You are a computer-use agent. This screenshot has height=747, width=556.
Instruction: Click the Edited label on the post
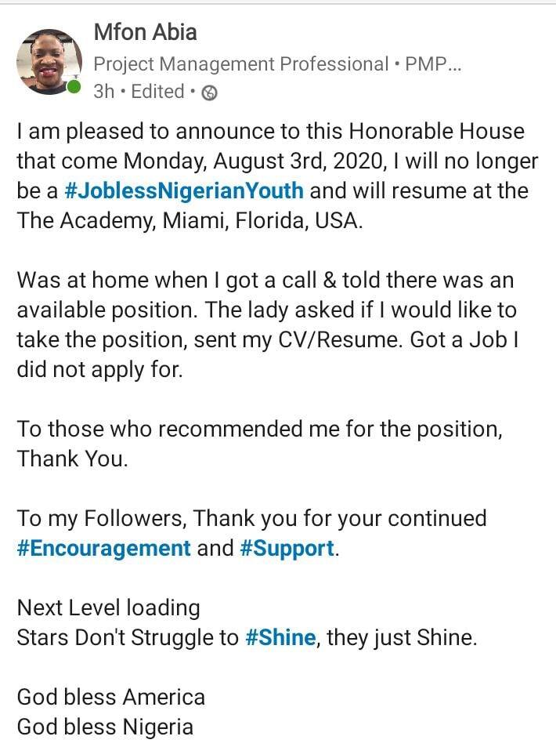[157, 92]
